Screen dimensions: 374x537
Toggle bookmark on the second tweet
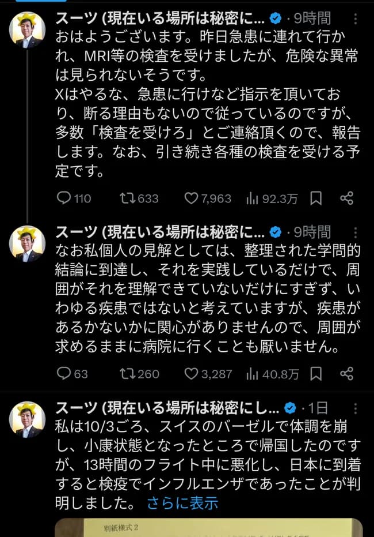(x=315, y=374)
